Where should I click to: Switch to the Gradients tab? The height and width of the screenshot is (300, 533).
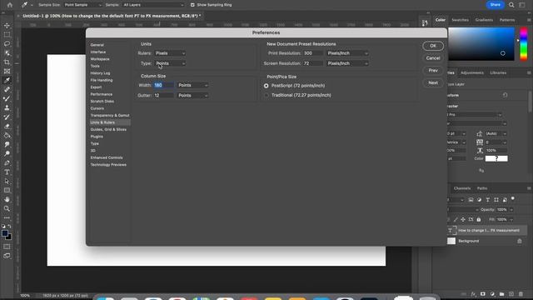pyautogui.click(x=484, y=20)
